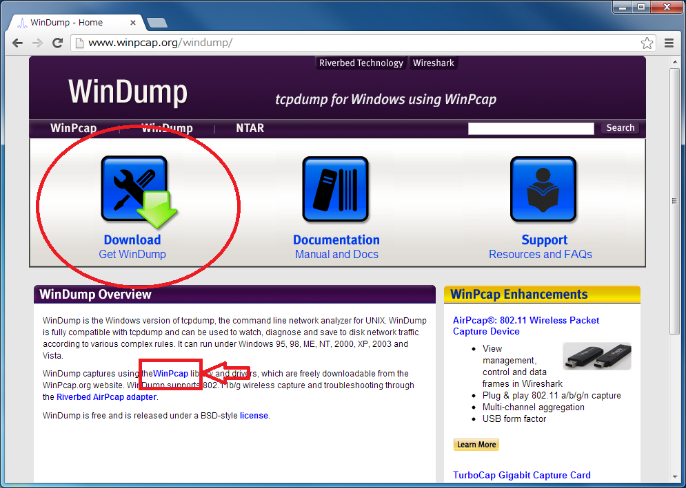This screenshot has height=488, width=686.
Task: Select the NTAR navigation item
Action: click(x=250, y=128)
